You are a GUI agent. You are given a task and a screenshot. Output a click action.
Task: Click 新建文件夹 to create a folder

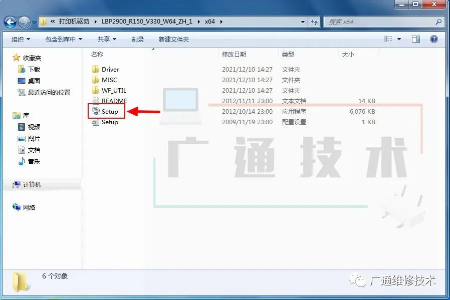tap(173, 39)
